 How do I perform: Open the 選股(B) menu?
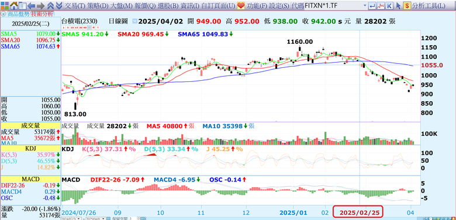click(168, 5)
